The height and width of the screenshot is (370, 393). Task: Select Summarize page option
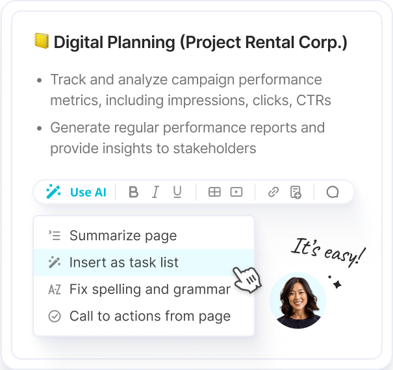coord(123,236)
